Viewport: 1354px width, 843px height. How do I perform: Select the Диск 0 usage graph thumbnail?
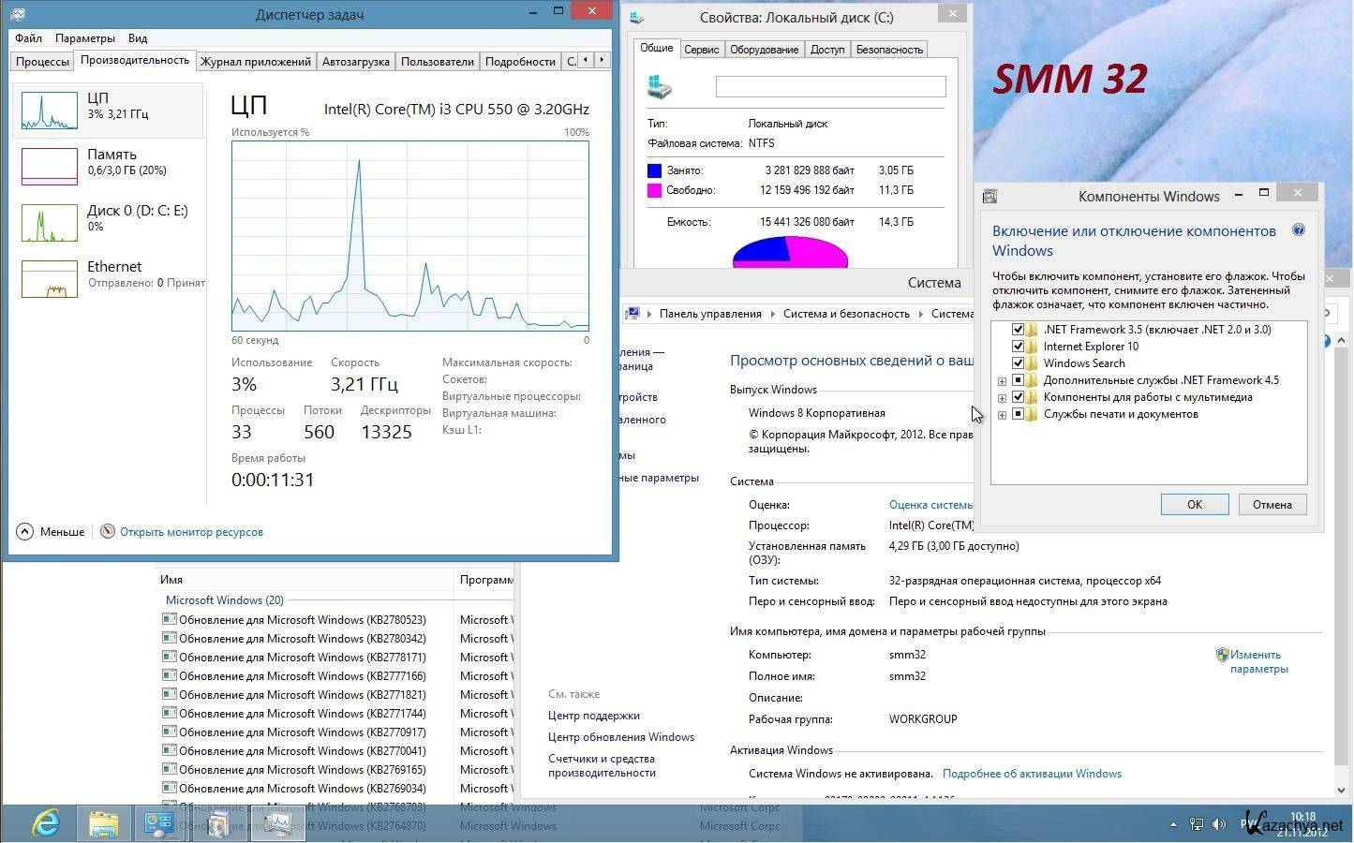(50, 223)
